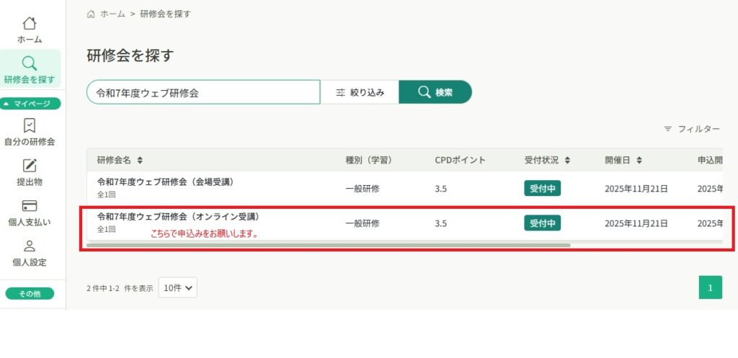Click the フィルター filter icon
This screenshot has height=358, width=738.
click(668, 129)
